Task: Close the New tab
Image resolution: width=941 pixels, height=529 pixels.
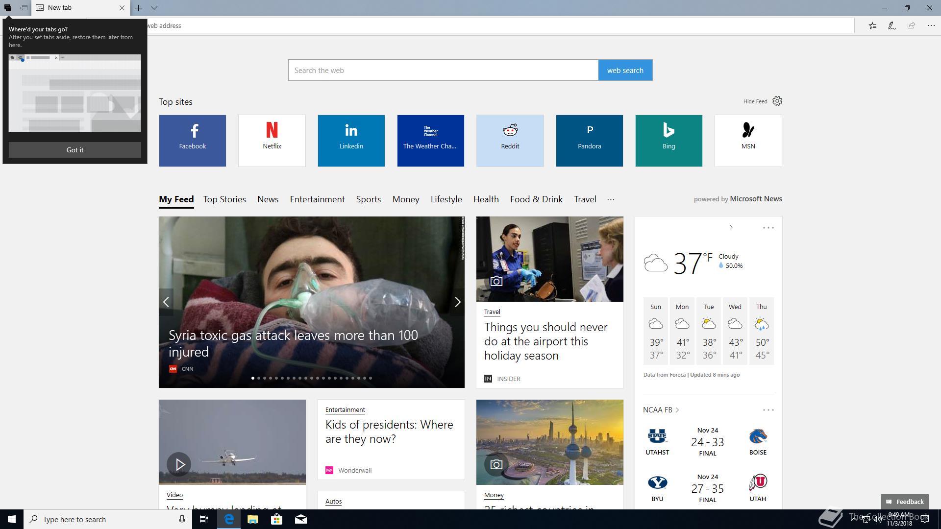Action: (x=122, y=8)
